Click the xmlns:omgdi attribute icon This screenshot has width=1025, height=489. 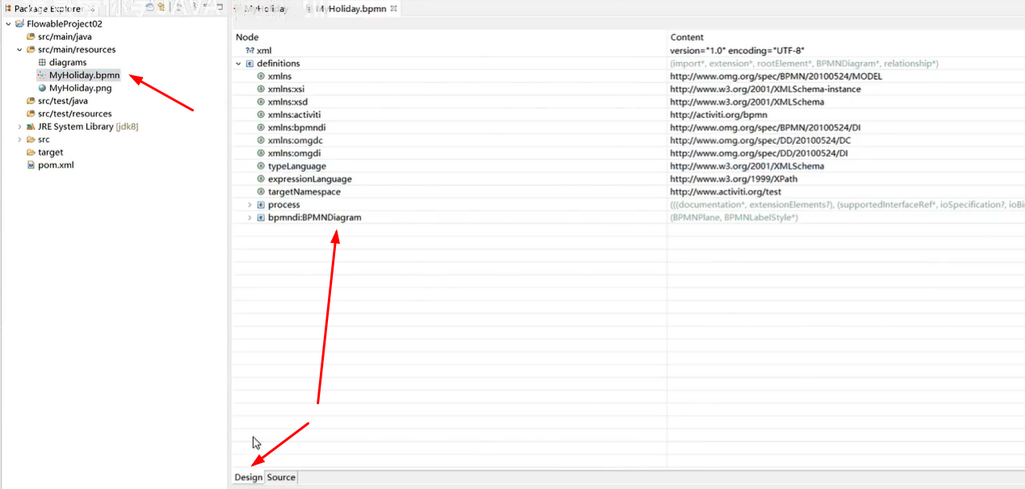[261, 153]
